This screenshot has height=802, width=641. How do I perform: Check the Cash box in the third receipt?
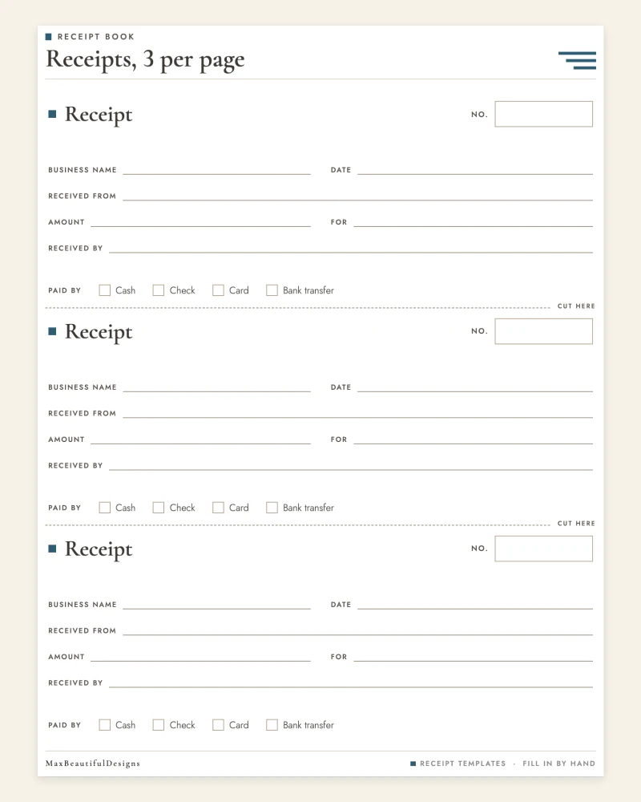point(105,725)
